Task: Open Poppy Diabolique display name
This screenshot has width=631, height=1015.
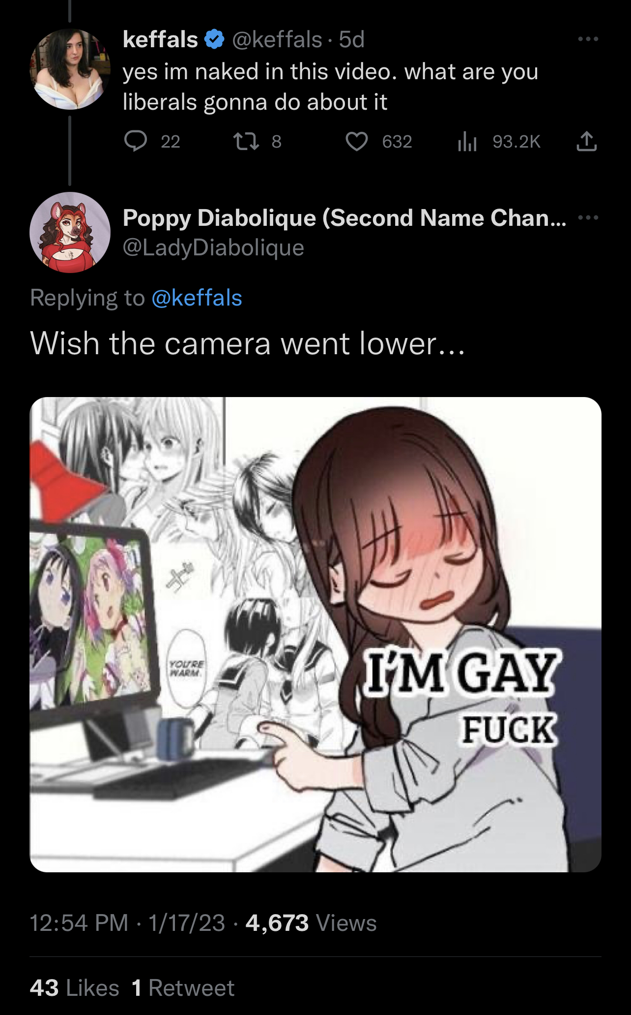Action: point(344,217)
